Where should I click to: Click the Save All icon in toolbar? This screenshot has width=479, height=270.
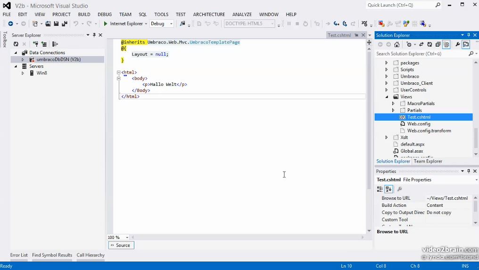point(65,24)
